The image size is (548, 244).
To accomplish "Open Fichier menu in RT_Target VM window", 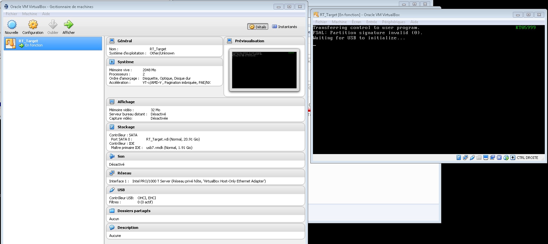I will 321,22.
